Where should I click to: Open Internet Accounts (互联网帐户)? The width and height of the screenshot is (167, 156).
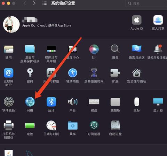coord(8,73)
